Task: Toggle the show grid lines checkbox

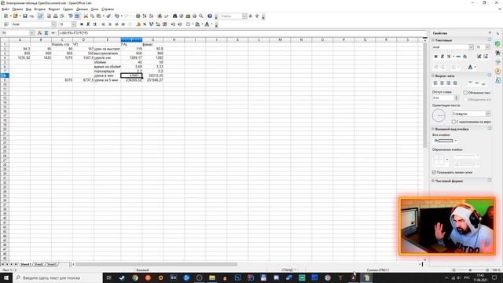Action: point(434,172)
